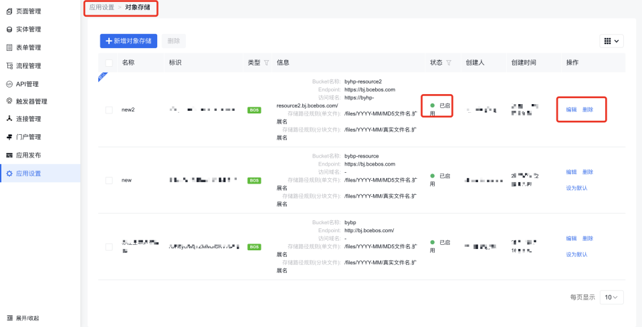Open the 类型 column filter
This screenshot has height=327, width=642.
(x=267, y=63)
